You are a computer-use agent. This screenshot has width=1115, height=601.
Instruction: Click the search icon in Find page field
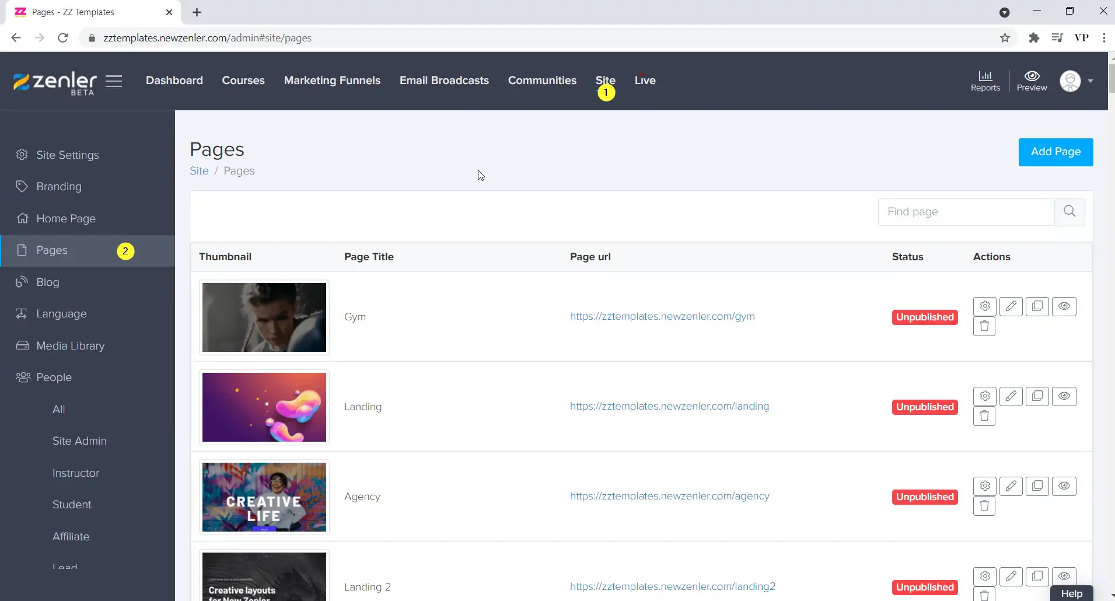tap(1069, 211)
